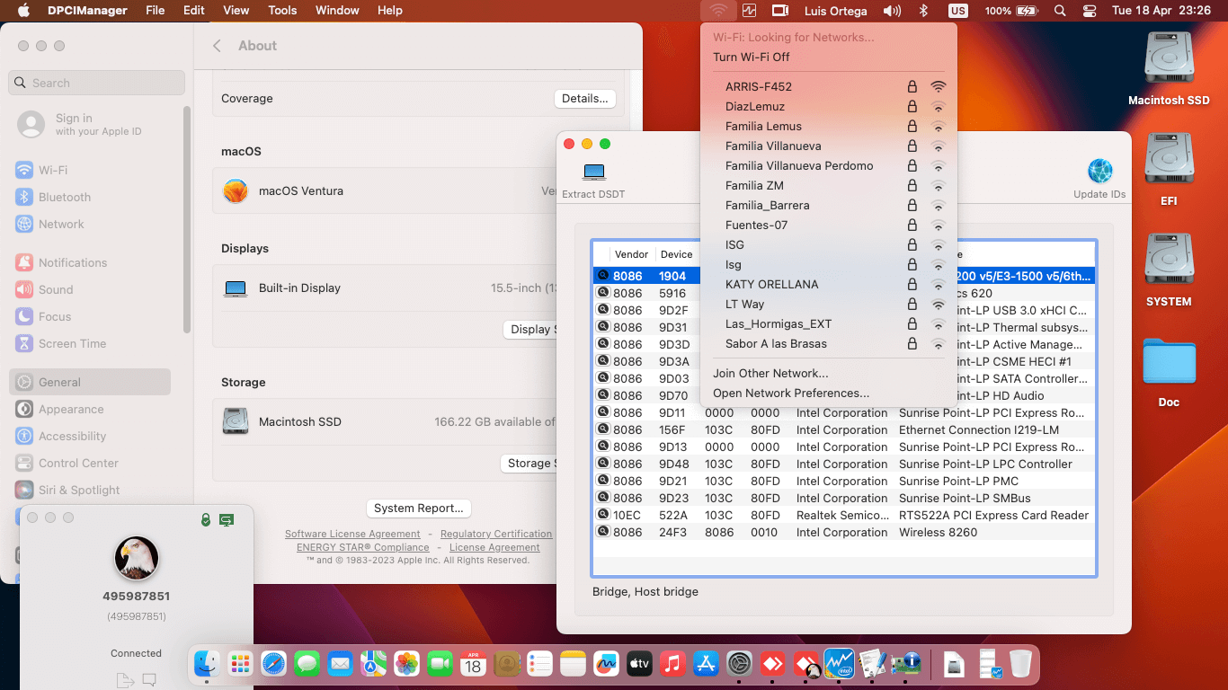Image resolution: width=1228 pixels, height=690 pixels.
Task: Select the KATY ORELLANA Wi-Fi network
Action: coord(828,284)
